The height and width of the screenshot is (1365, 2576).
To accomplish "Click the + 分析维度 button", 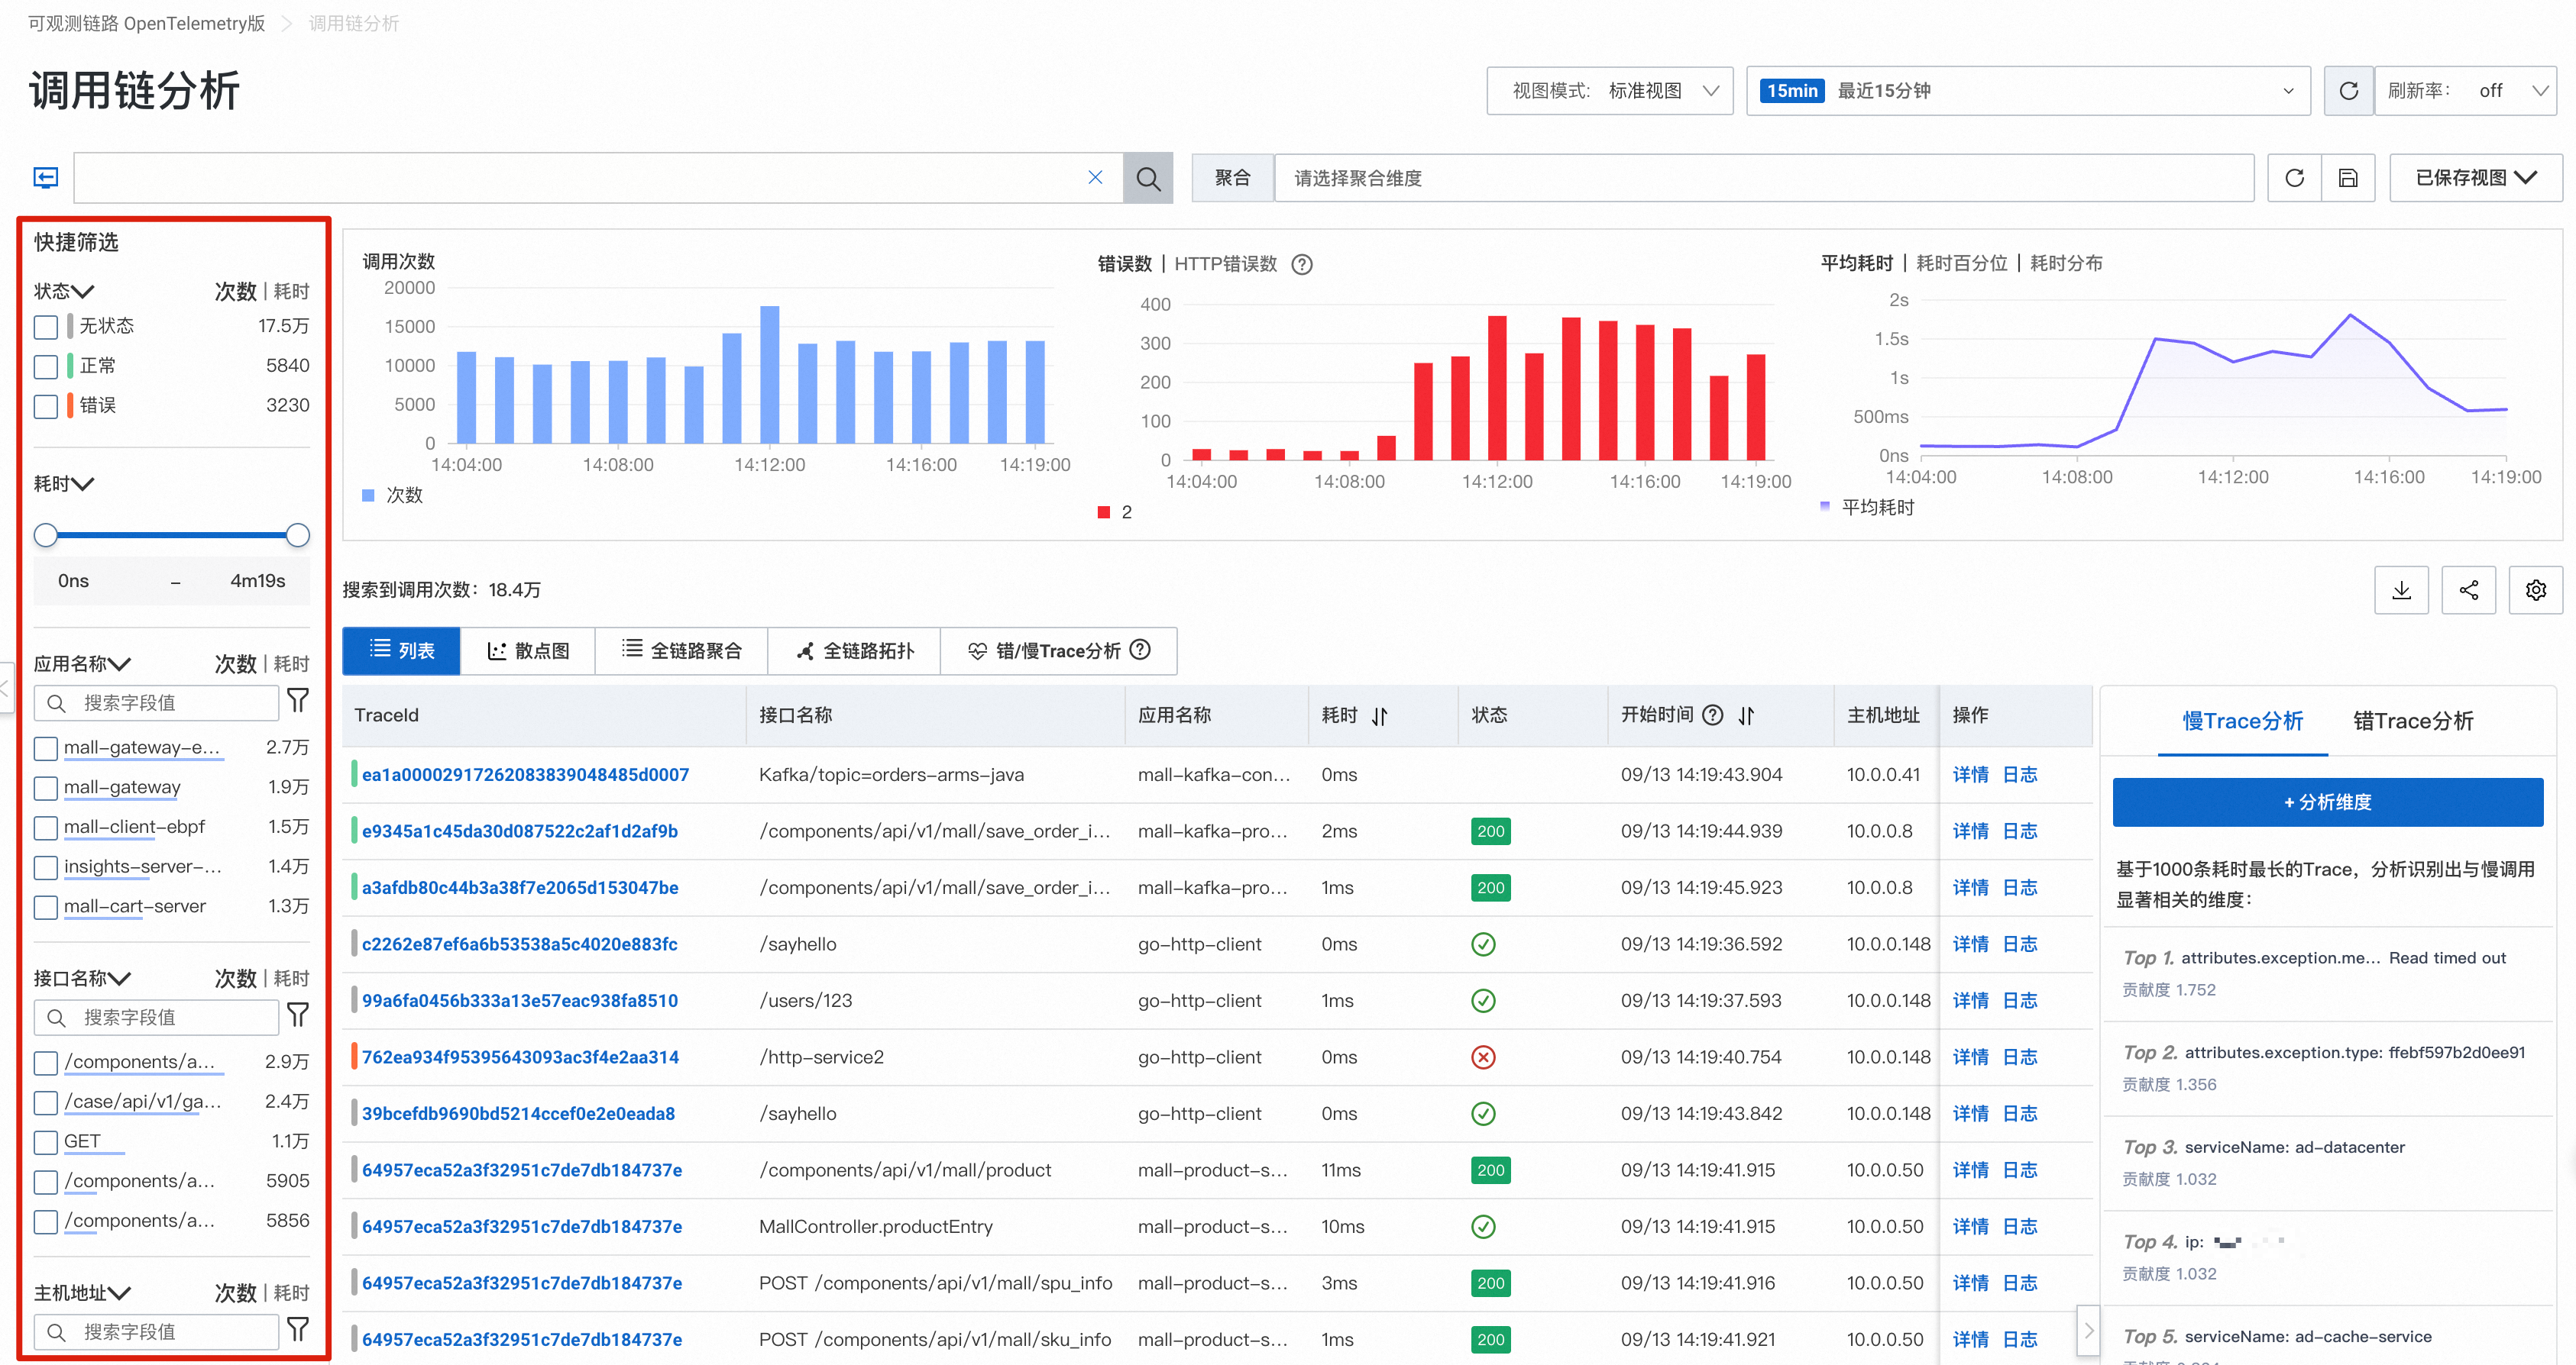I will point(2327,802).
